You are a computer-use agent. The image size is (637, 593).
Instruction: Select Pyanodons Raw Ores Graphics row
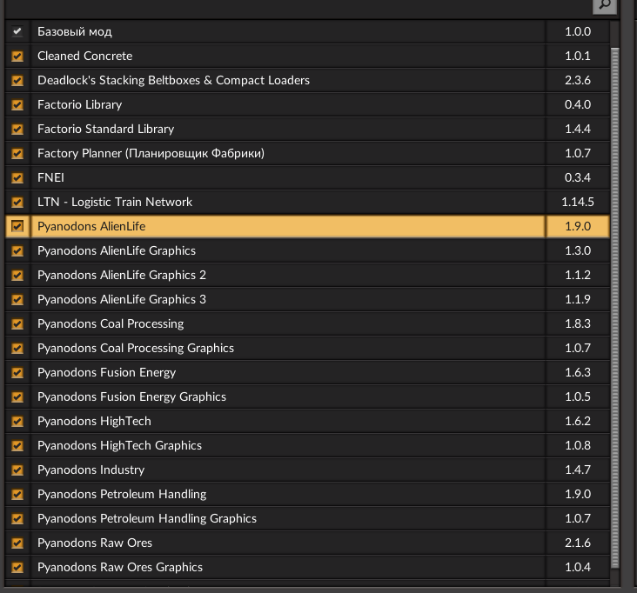point(120,567)
